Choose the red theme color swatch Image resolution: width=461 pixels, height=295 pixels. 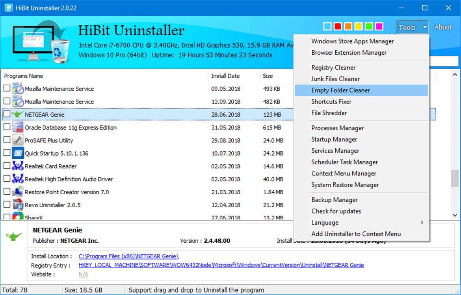338,26
